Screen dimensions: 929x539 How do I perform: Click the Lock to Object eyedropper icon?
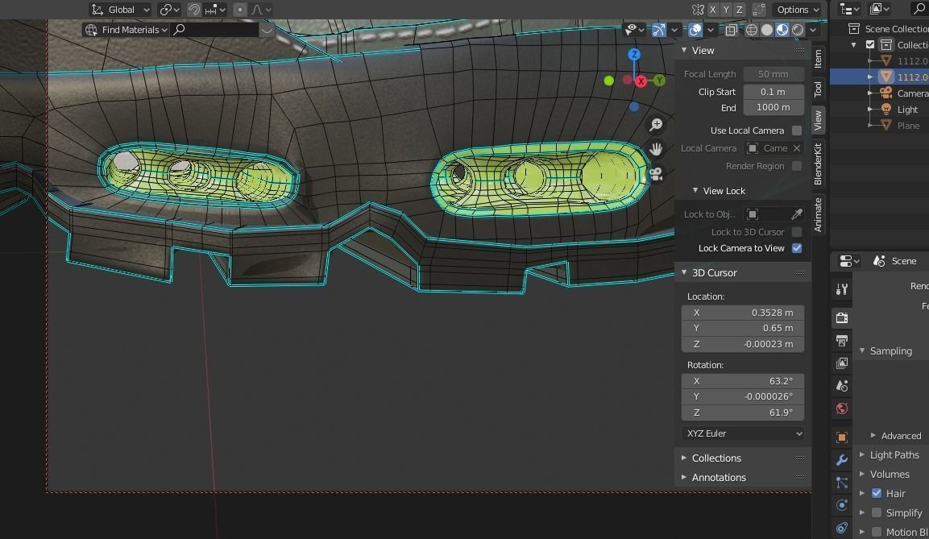pyautogui.click(x=796, y=214)
